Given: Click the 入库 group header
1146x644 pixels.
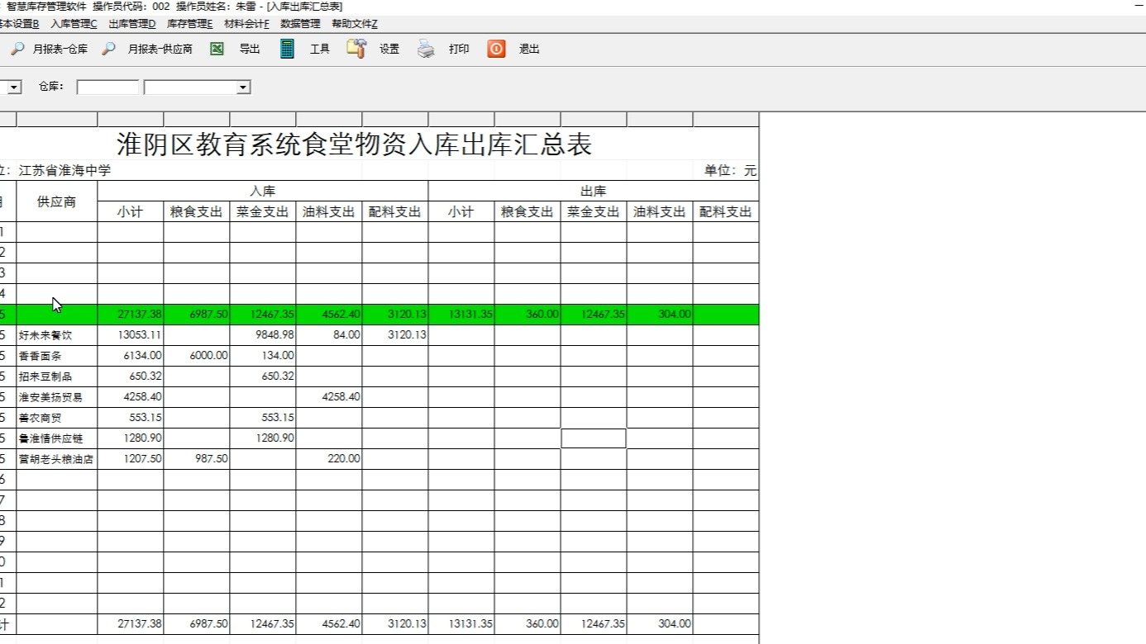Looking at the screenshot, I should pos(263,191).
